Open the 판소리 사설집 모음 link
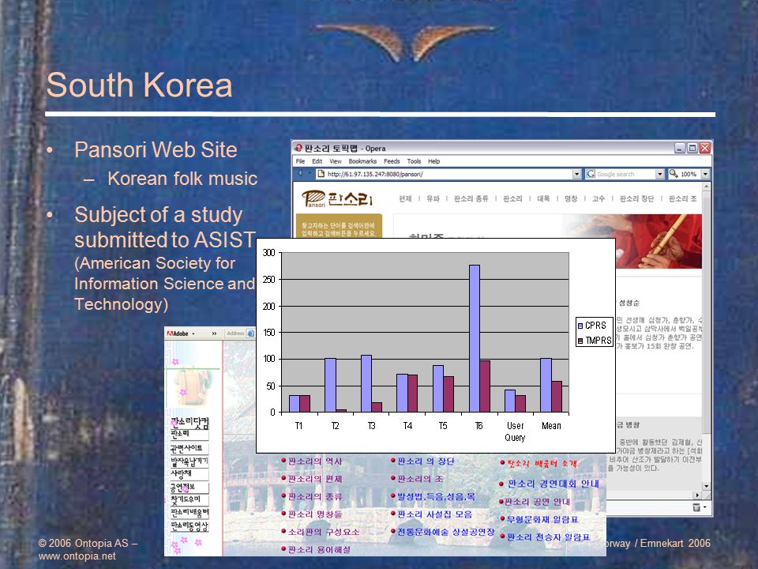Image resolution: width=758 pixels, height=569 pixels. click(x=434, y=514)
